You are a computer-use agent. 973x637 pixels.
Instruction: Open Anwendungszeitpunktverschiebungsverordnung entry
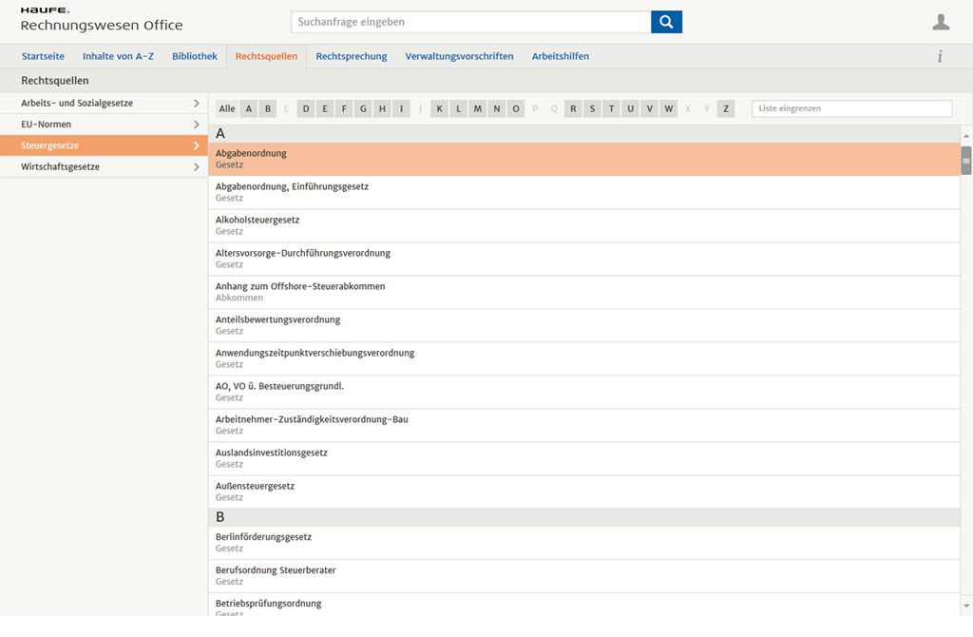(x=584, y=358)
